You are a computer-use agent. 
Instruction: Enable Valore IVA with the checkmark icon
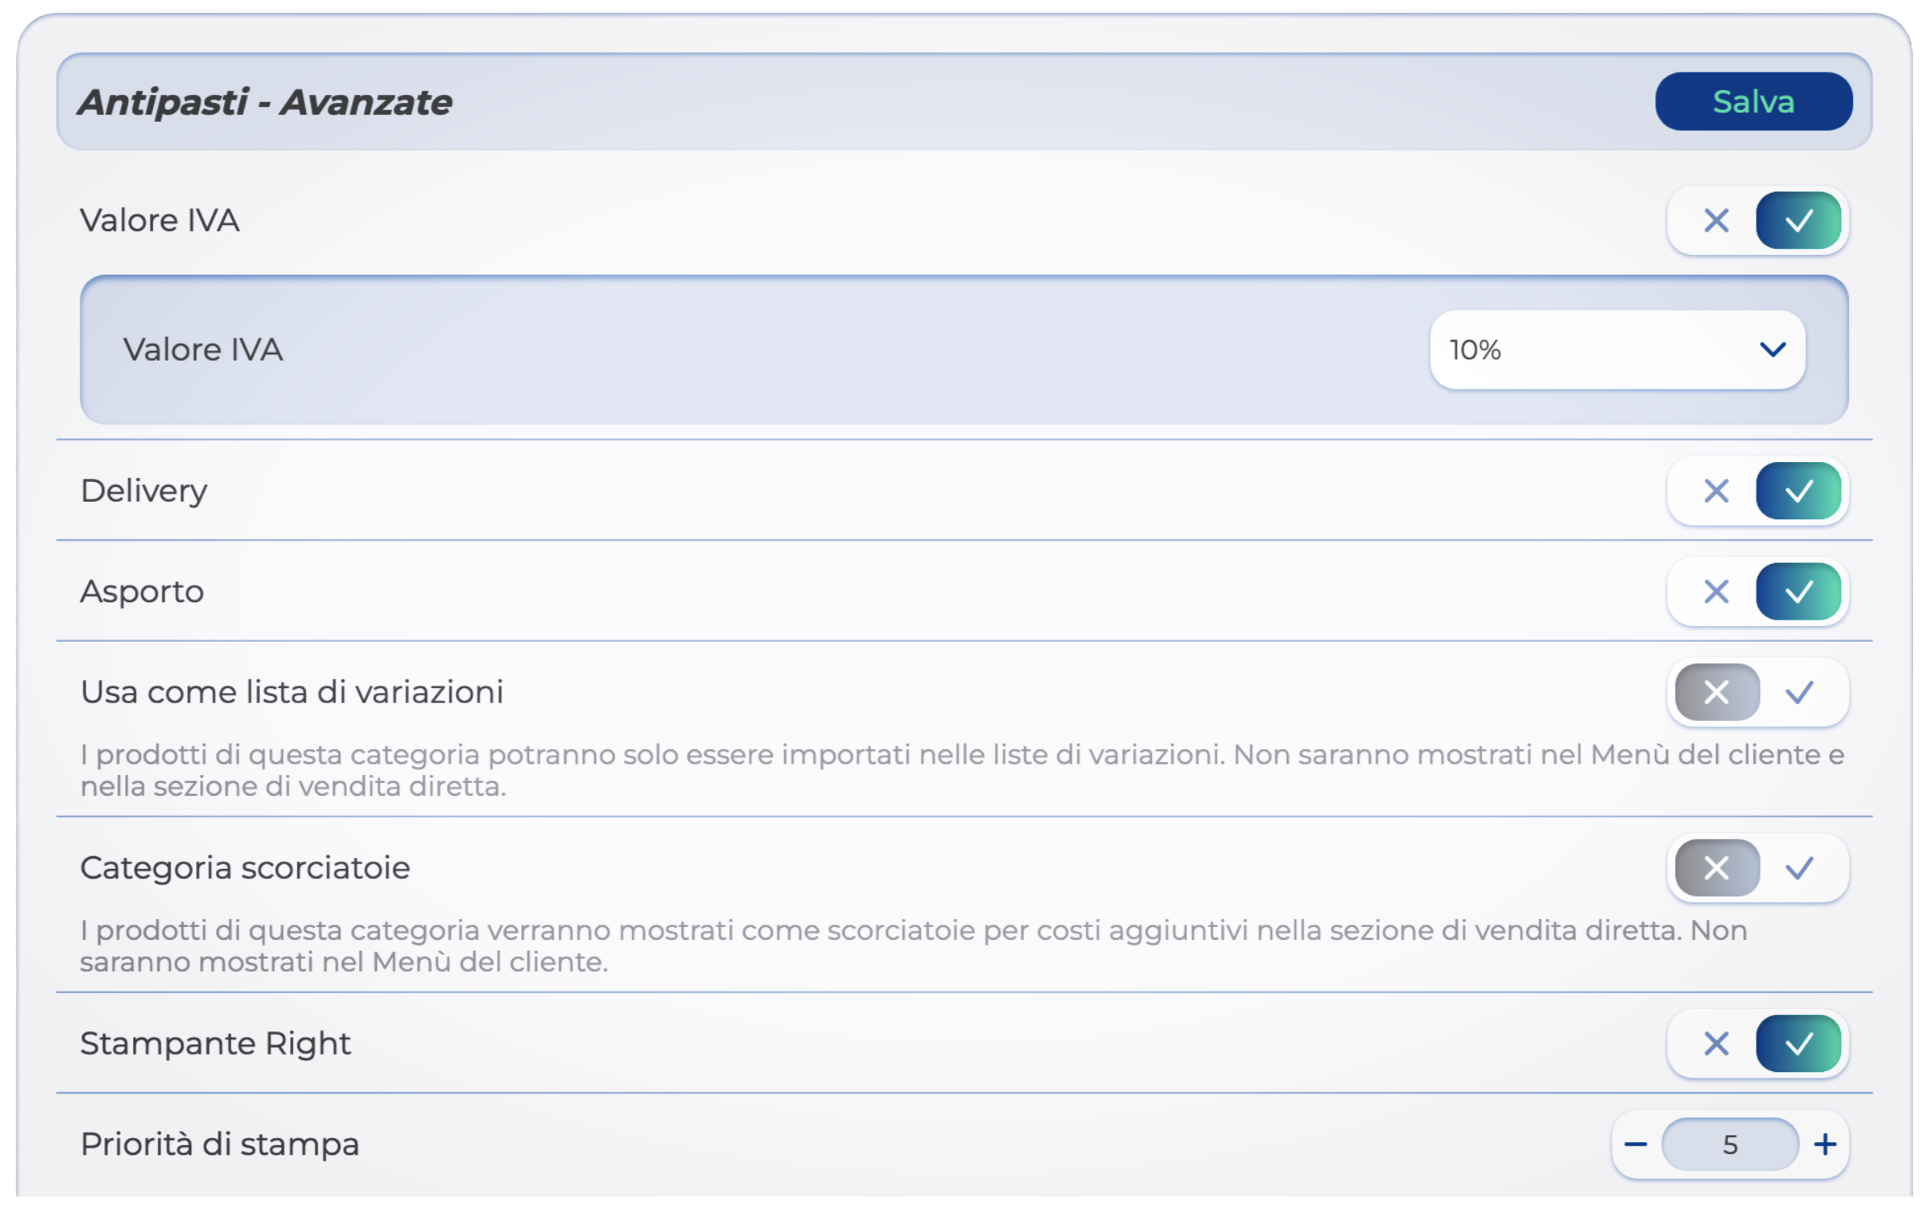(1797, 220)
